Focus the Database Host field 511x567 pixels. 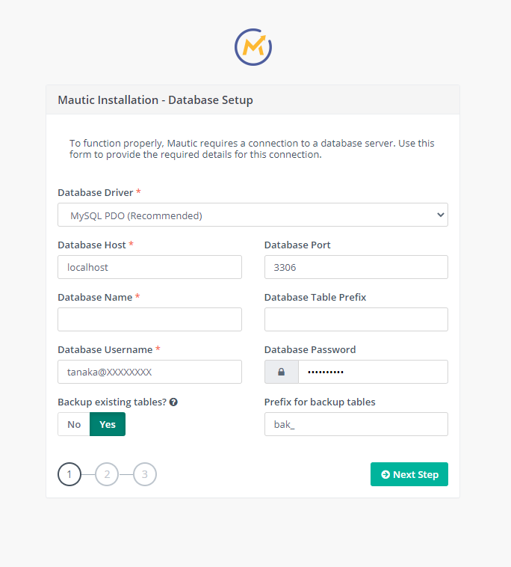(x=149, y=267)
